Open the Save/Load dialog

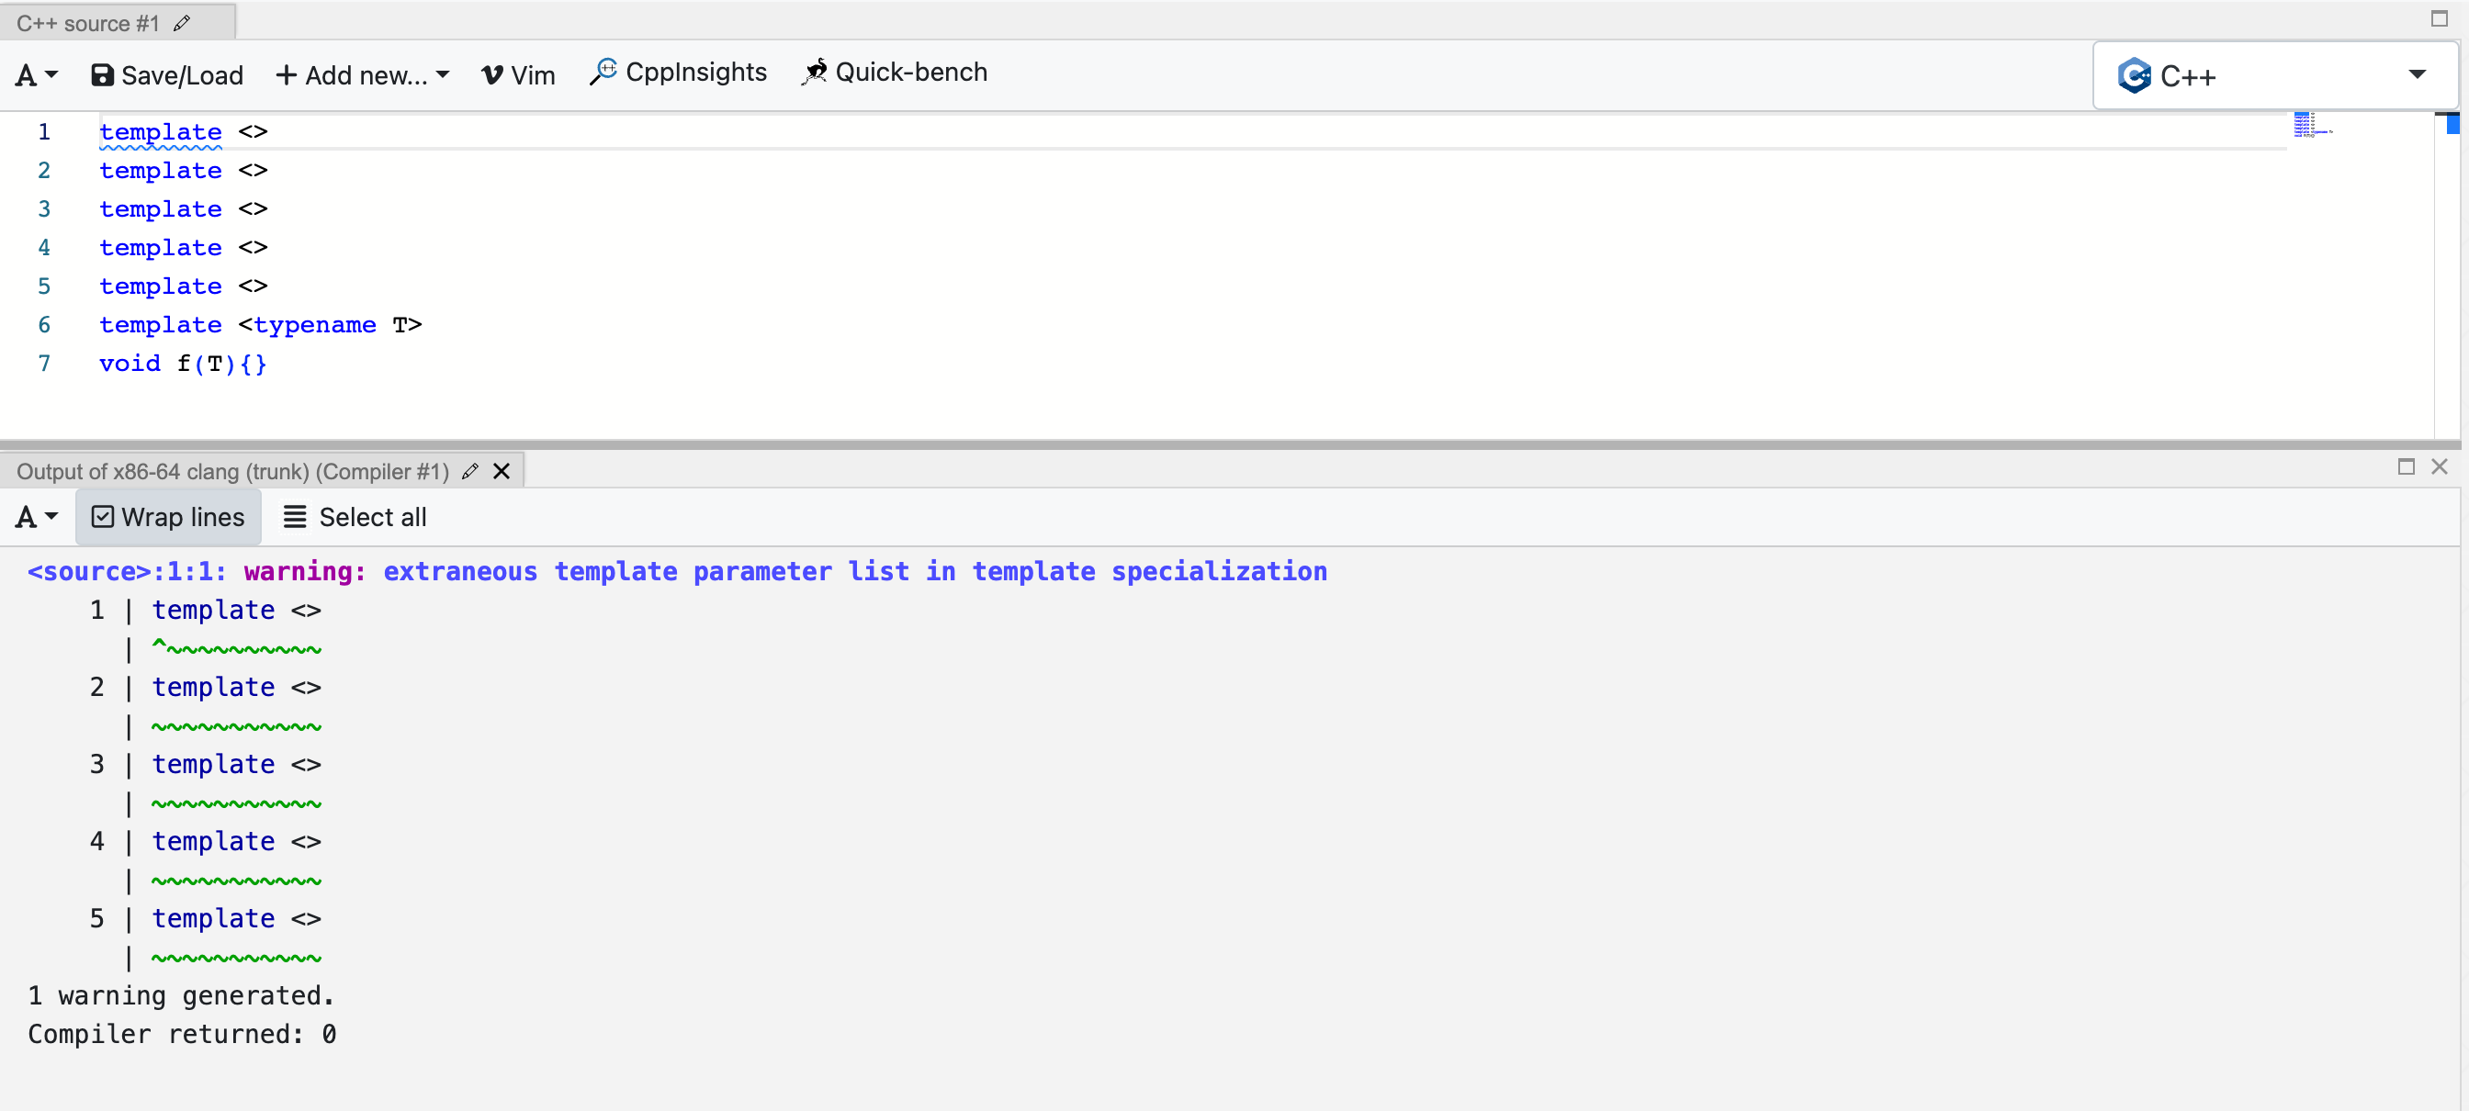(167, 74)
